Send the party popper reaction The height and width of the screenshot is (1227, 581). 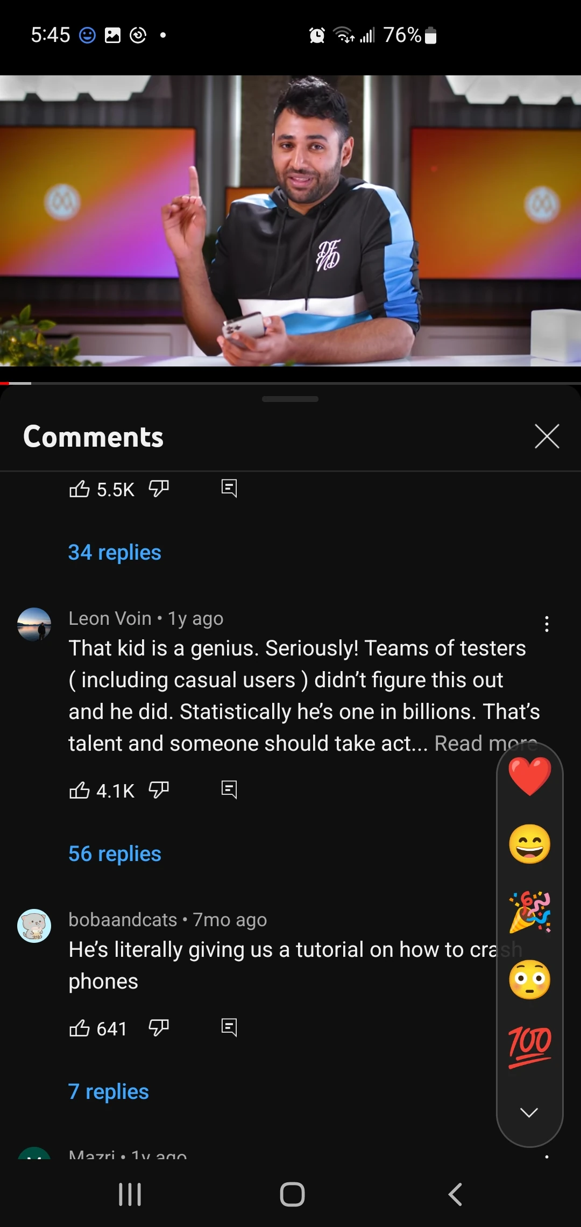point(529,911)
